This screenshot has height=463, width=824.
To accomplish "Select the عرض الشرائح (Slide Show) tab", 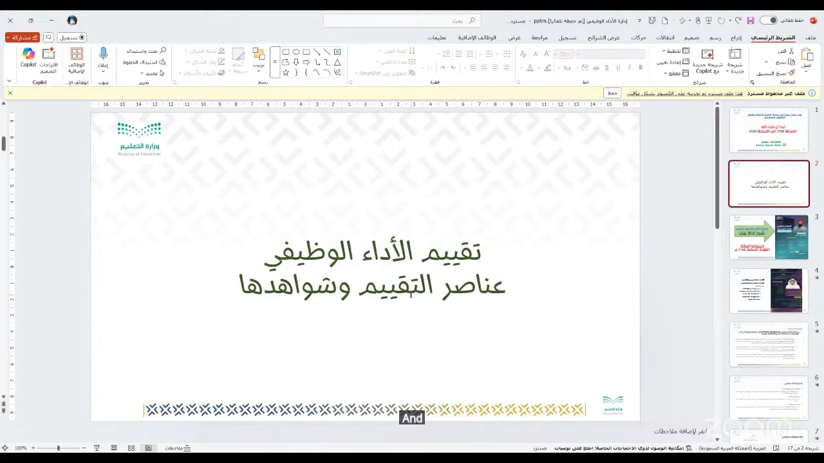I will pos(604,37).
